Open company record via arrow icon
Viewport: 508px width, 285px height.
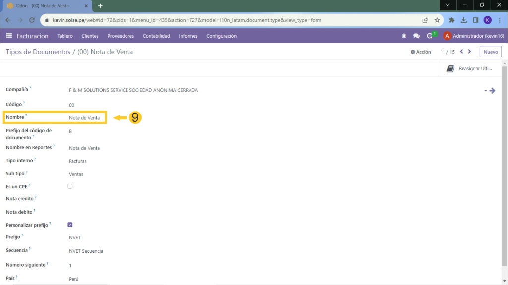492,91
